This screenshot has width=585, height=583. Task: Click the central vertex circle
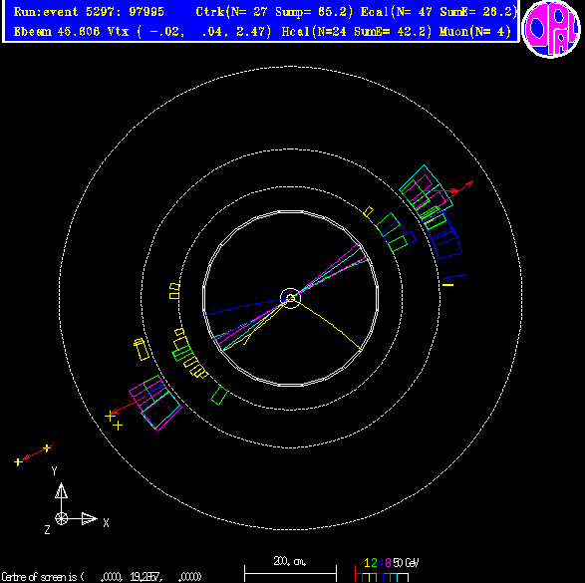(x=290, y=298)
